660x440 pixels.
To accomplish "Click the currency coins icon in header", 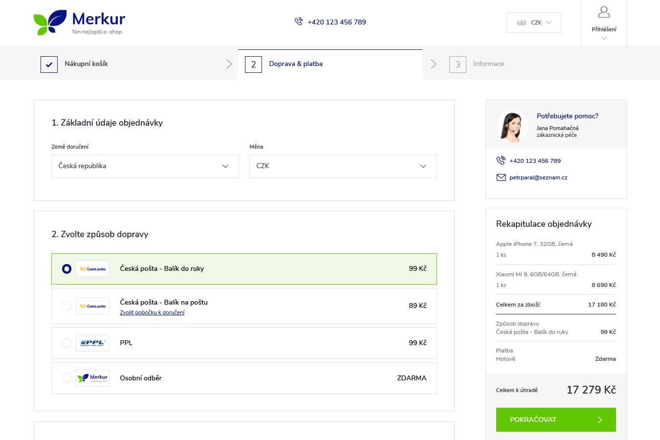I will coord(522,22).
